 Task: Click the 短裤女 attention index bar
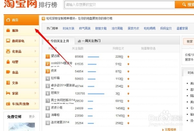coord(96,94)
